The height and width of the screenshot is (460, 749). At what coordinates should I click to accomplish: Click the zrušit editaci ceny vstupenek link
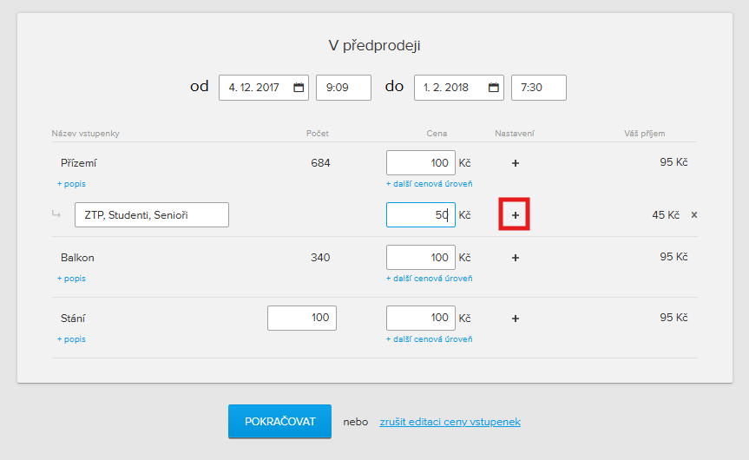(450, 422)
